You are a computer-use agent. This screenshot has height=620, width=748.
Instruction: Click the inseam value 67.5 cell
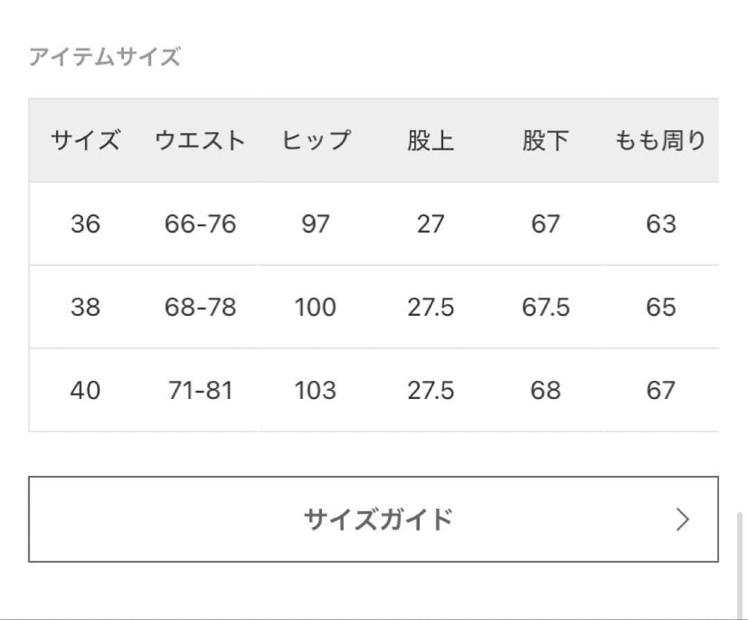pos(546,307)
